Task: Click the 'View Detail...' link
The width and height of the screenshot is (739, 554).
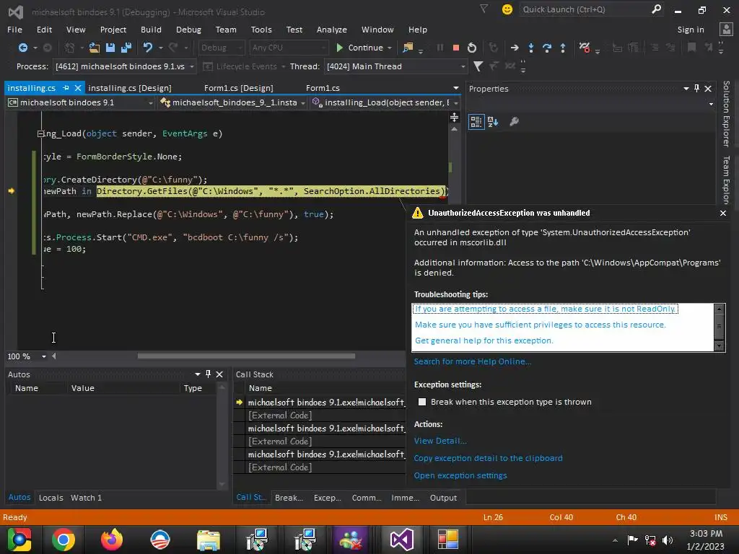Action: click(440, 441)
